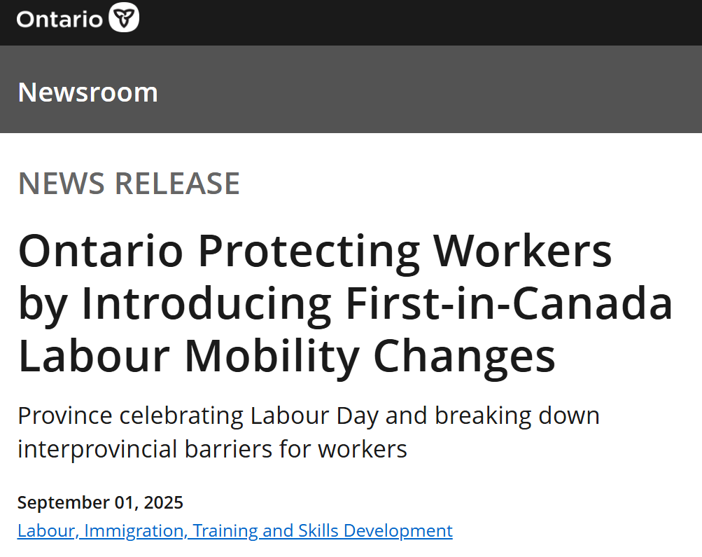Click the Ontario trillium logo icon
This screenshot has height=557, width=702.
coord(124,18)
